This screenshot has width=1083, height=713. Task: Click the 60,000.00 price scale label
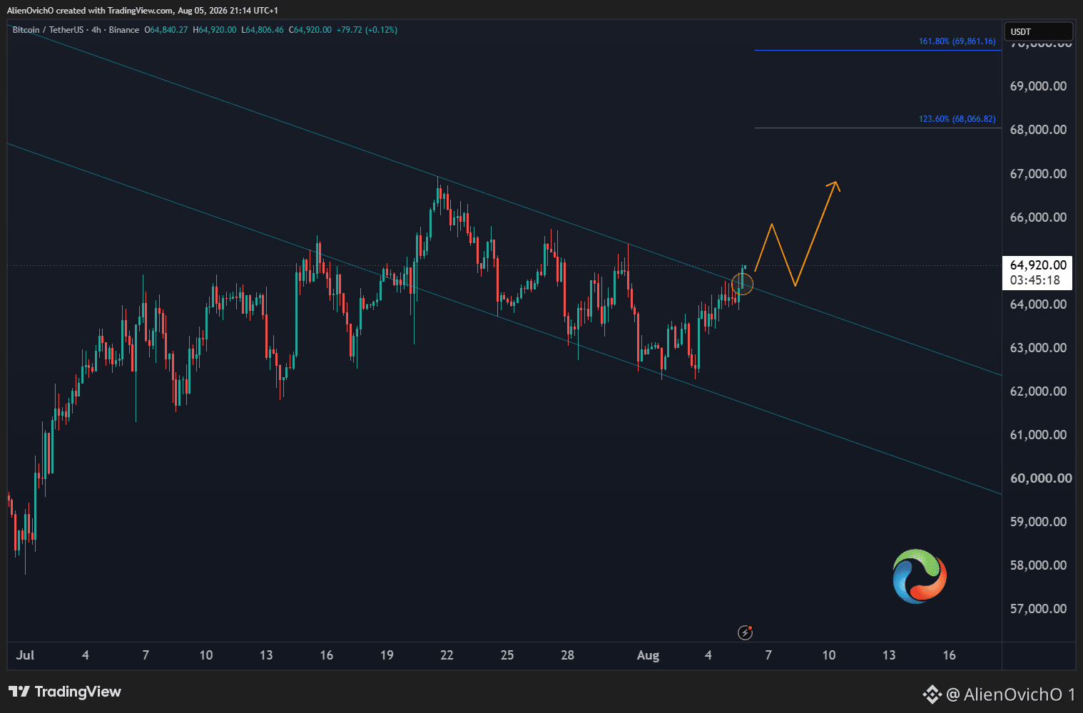tap(1041, 478)
